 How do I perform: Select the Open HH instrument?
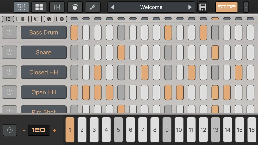click(44, 92)
